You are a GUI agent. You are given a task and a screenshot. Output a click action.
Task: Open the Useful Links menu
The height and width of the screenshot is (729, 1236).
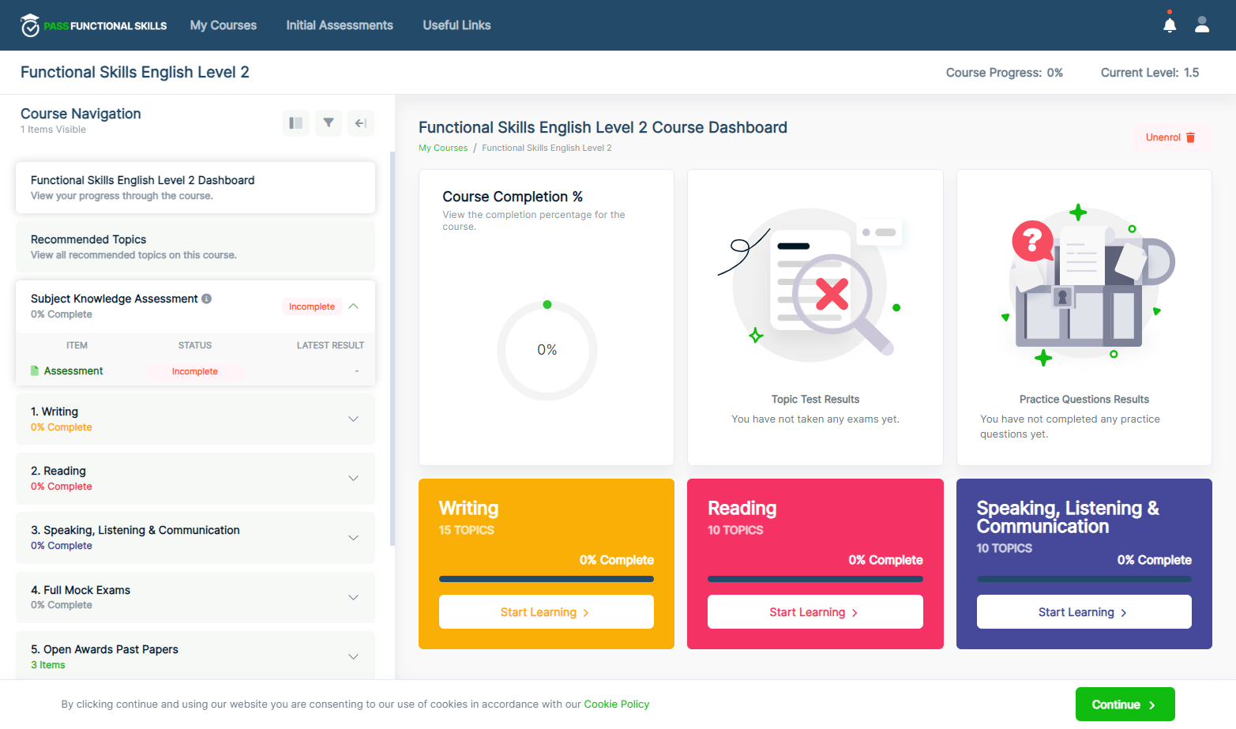click(456, 25)
